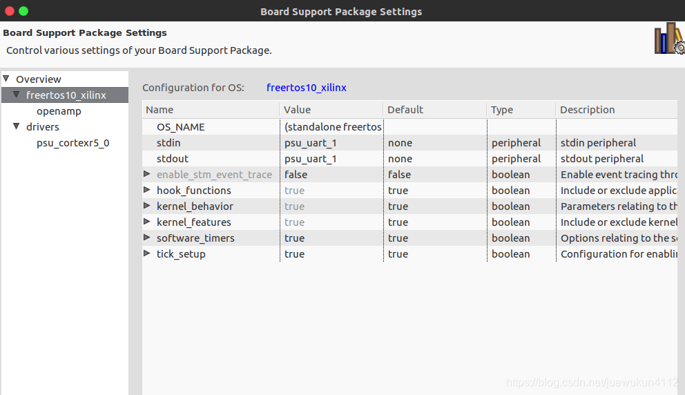Expand the tick_setup row
Image resolution: width=685 pixels, height=395 pixels.
147,253
